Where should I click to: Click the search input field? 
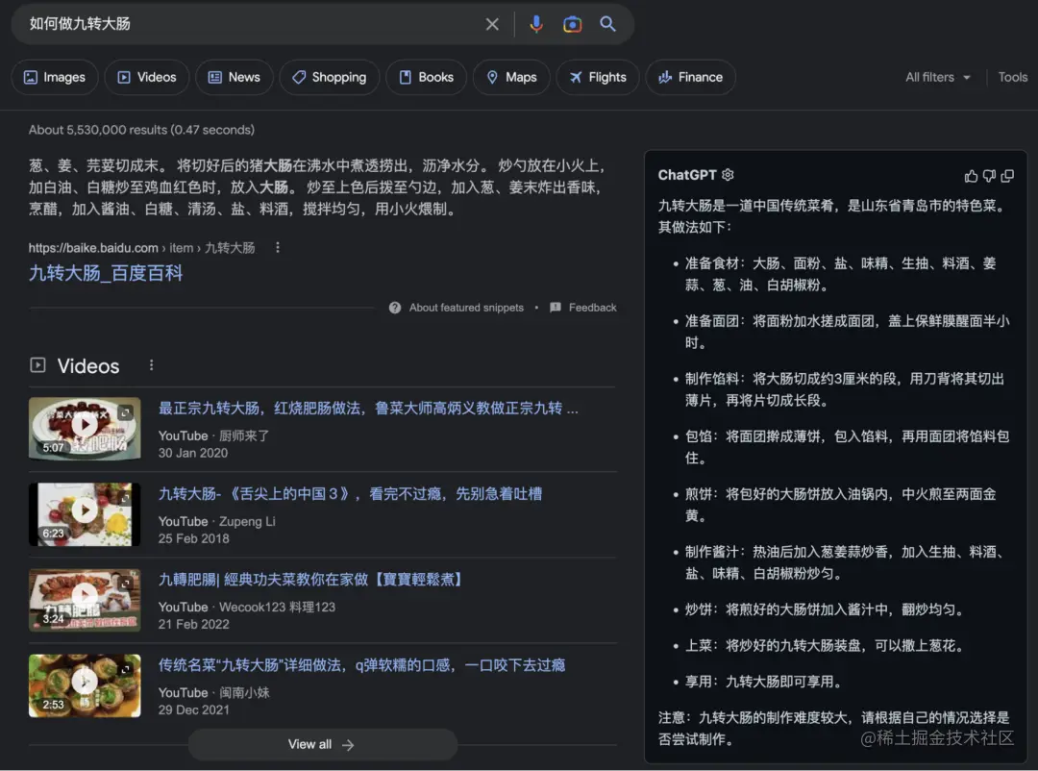[x=252, y=24]
